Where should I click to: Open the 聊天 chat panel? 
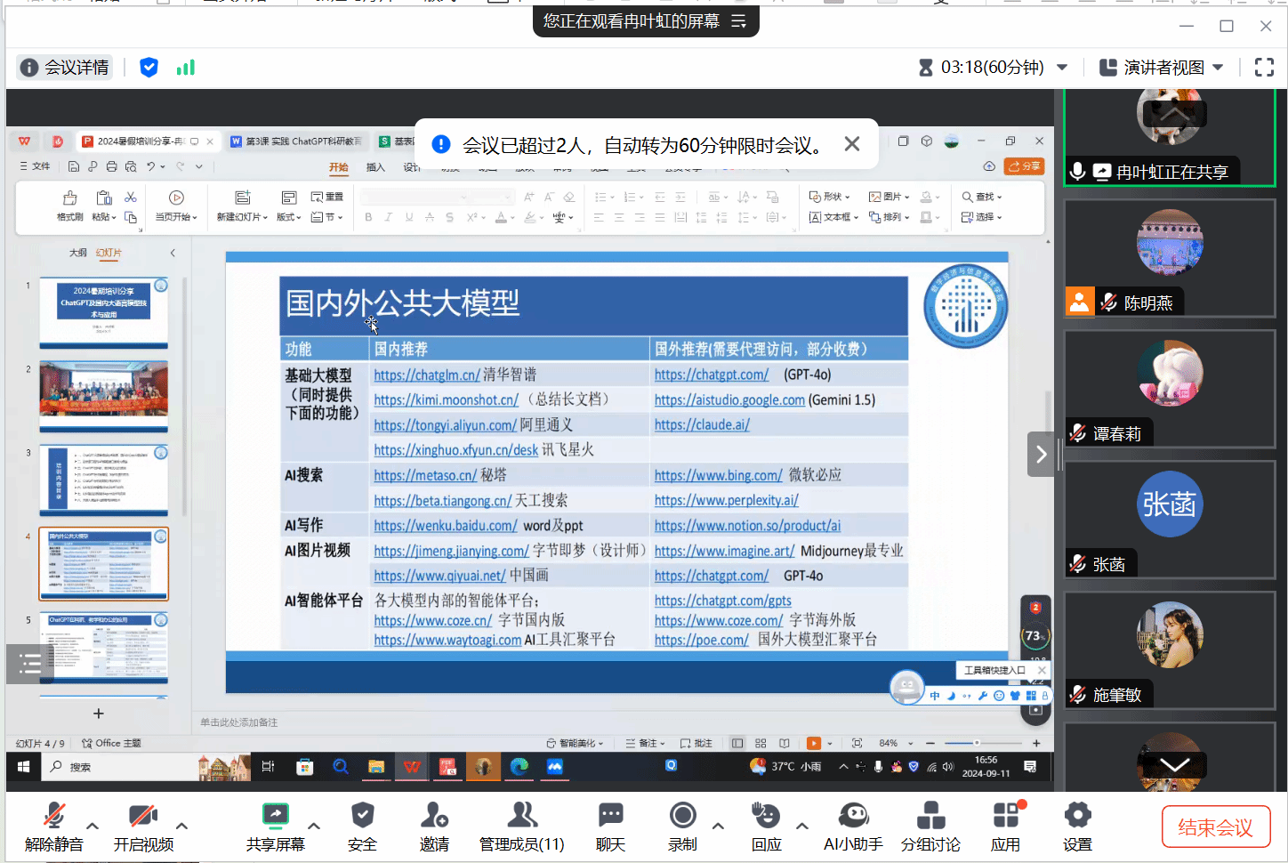coord(610,816)
